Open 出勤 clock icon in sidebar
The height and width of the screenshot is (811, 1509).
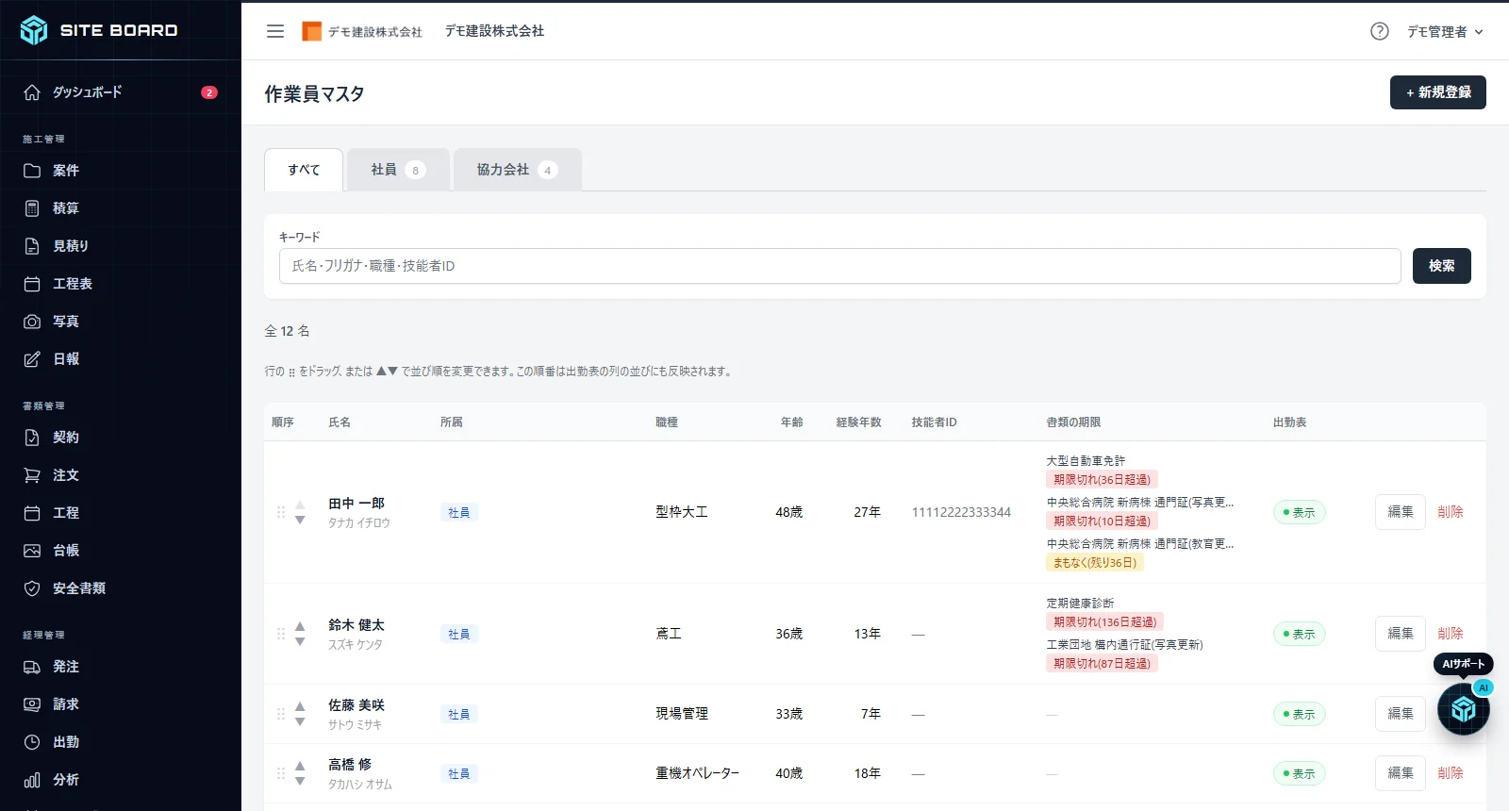(32, 742)
